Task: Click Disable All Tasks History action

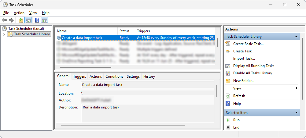Action: [253, 73]
